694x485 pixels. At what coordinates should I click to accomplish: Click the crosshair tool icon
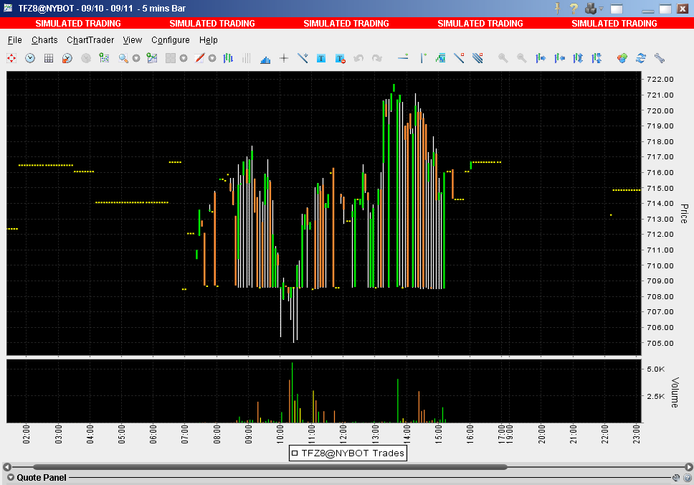[284, 58]
